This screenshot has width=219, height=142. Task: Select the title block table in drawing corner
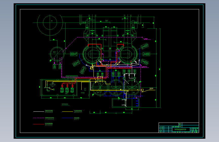coord(179,128)
